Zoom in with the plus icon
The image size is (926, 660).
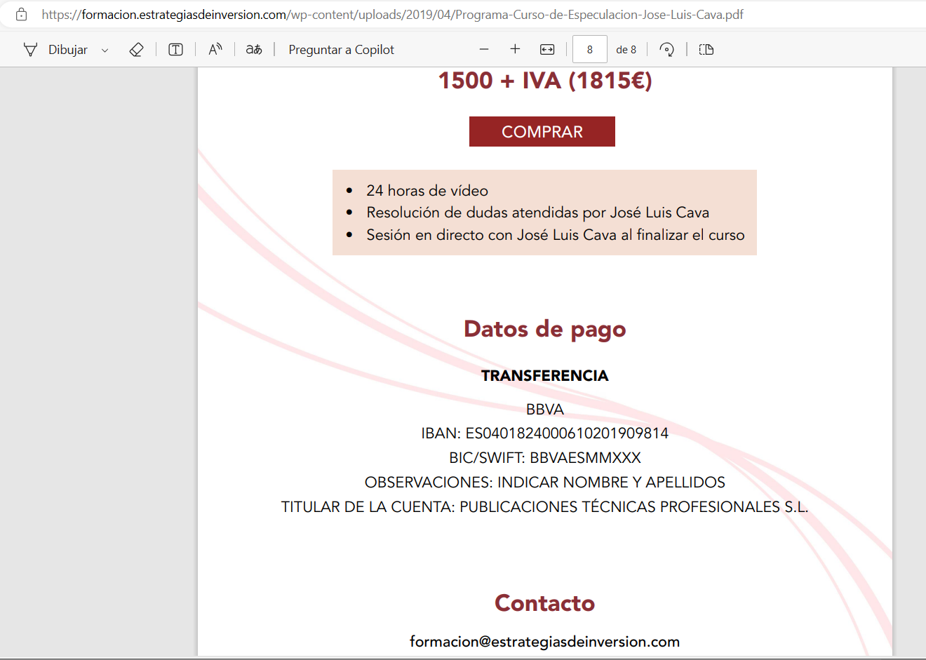515,49
